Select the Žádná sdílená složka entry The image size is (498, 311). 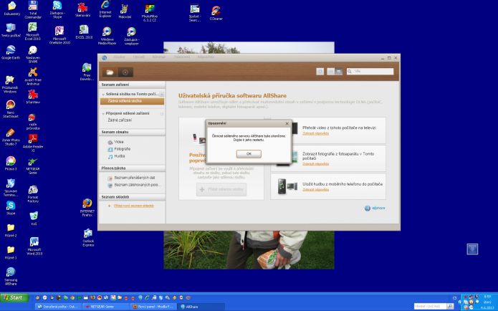tap(132, 101)
